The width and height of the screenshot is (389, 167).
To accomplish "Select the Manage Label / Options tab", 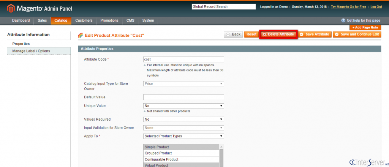I will 39,51.
